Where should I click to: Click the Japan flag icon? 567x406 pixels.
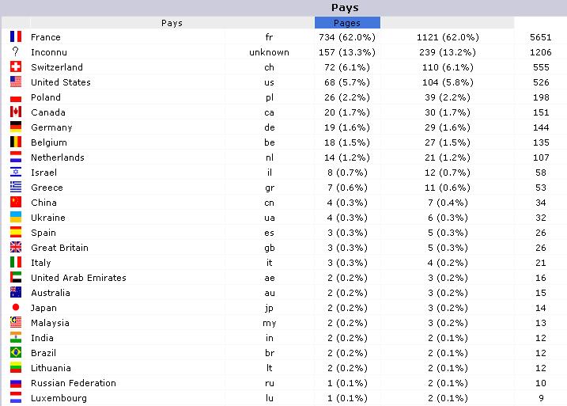coord(16,307)
